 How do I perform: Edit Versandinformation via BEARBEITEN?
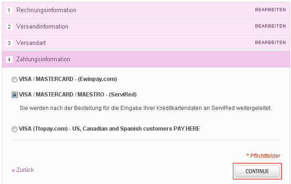(270, 26)
